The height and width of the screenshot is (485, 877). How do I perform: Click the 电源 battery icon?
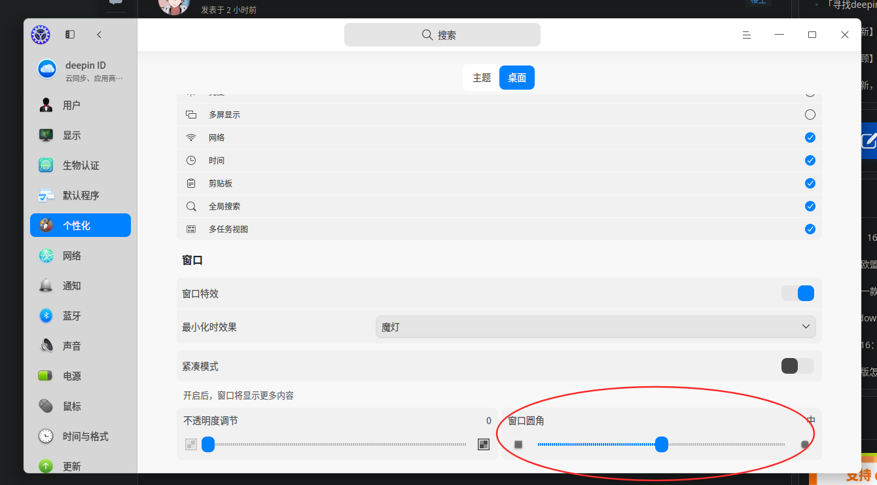[x=46, y=376]
